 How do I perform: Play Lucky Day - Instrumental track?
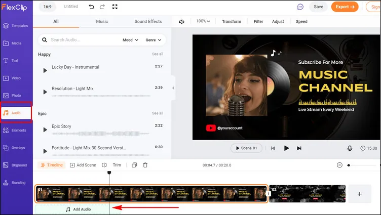(45, 71)
